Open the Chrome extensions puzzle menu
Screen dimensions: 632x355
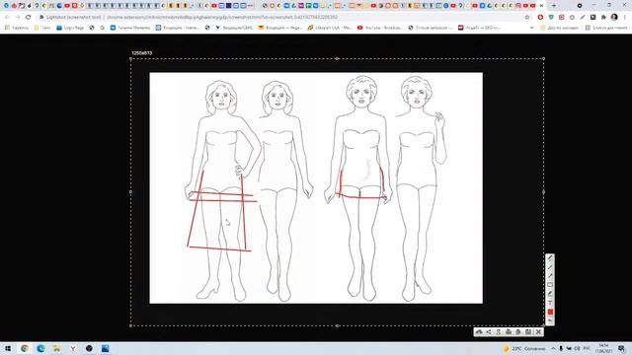603,18
